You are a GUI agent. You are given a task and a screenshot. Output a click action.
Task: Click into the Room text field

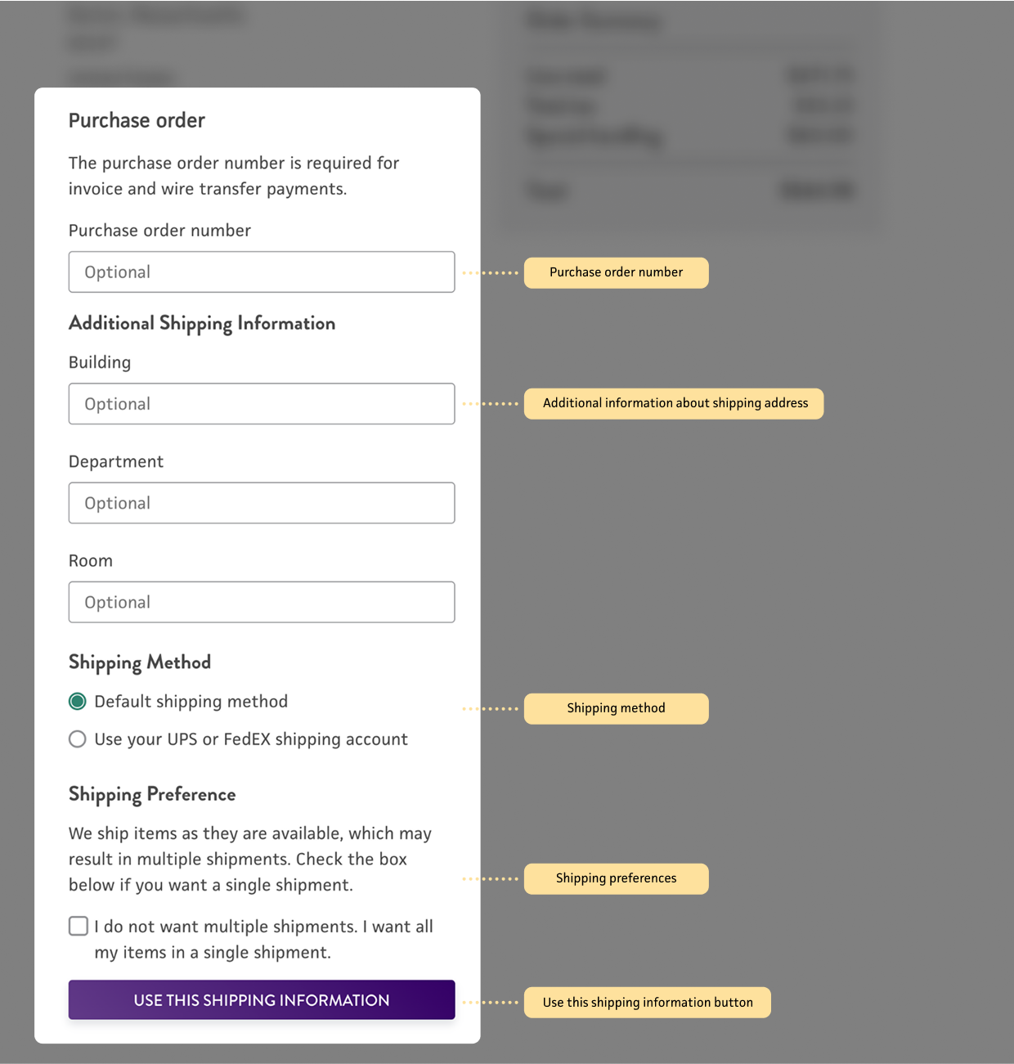point(262,602)
